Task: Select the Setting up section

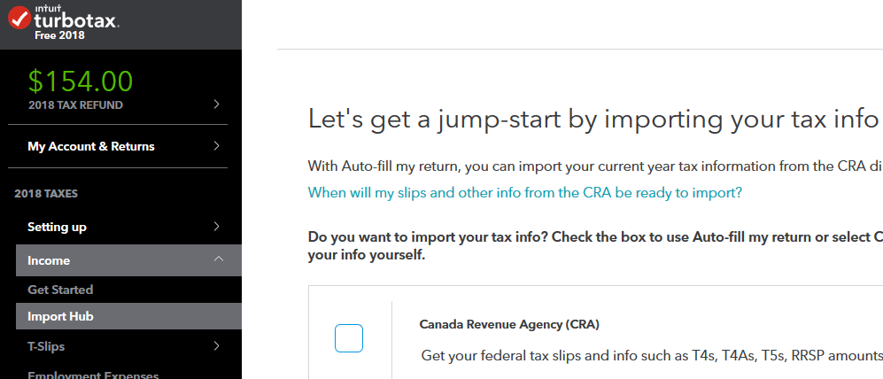Action: pos(57,227)
